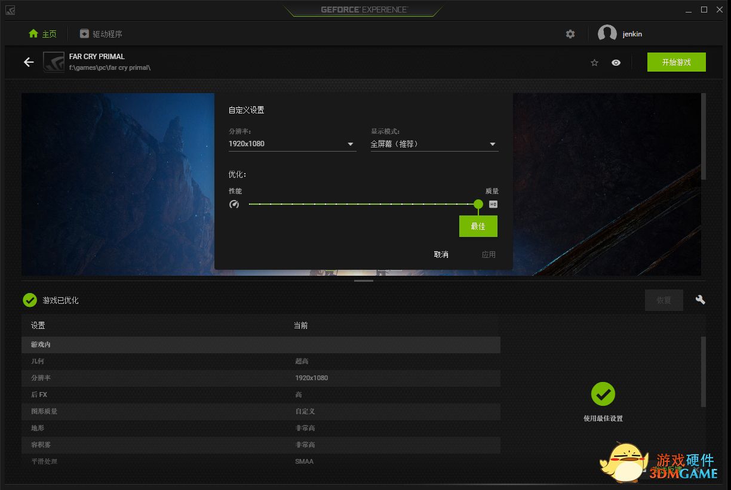Click the 超高 value for geometry
This screenshot has height=490, width=731.
(302, 361)
